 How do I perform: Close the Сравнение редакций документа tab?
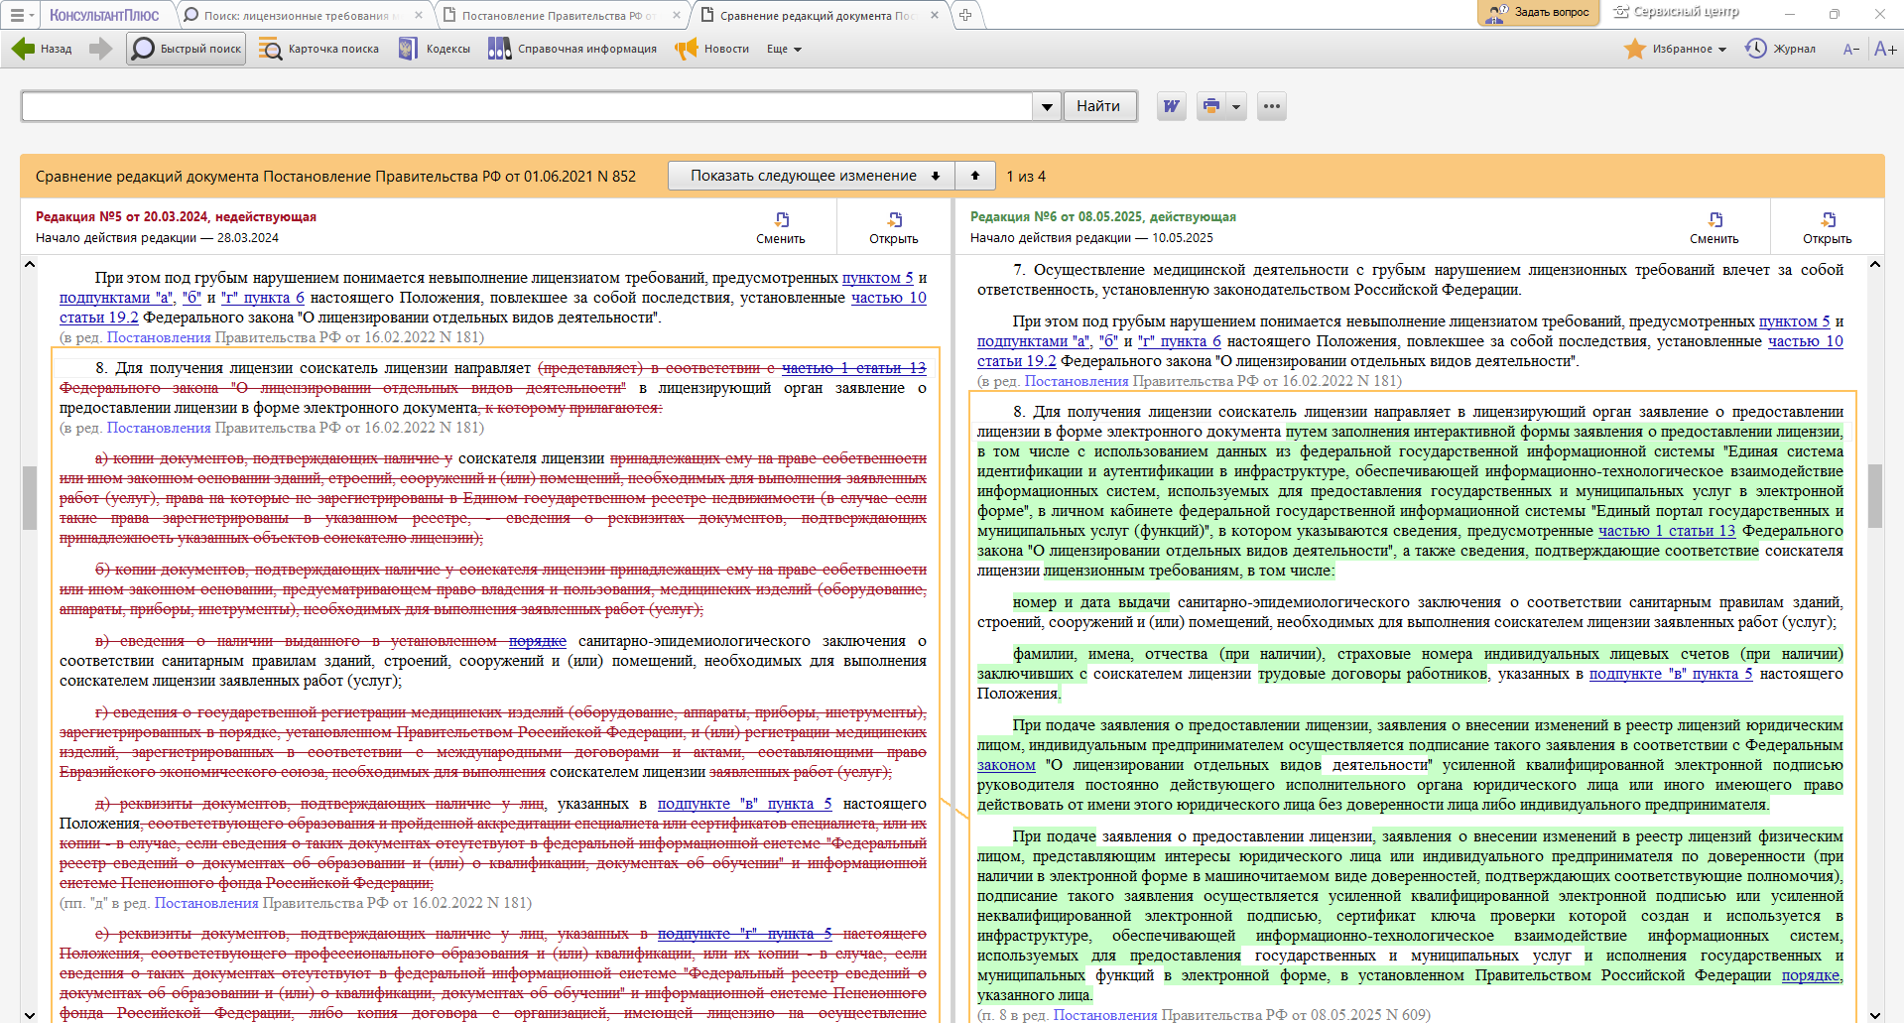(935, 16)
